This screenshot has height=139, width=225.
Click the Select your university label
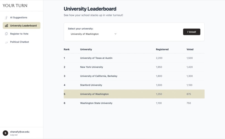coord(81,29)
